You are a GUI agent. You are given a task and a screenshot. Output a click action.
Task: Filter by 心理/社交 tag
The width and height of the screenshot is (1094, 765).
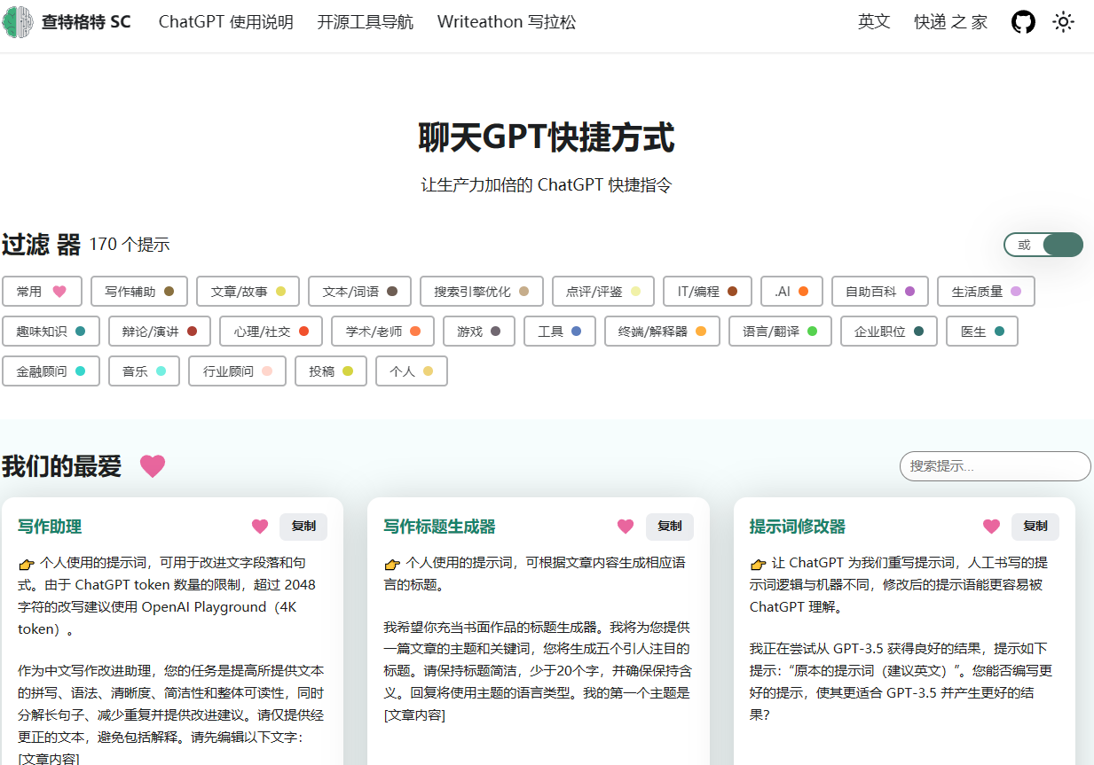click(x=272, y=331)
